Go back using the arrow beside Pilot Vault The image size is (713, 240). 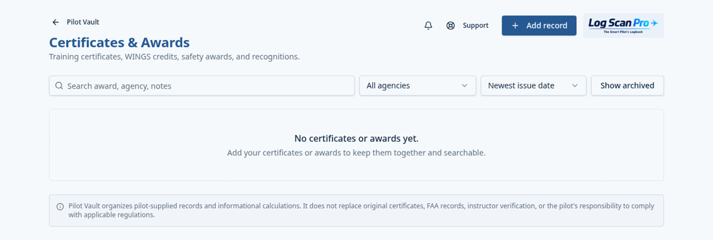56,22
